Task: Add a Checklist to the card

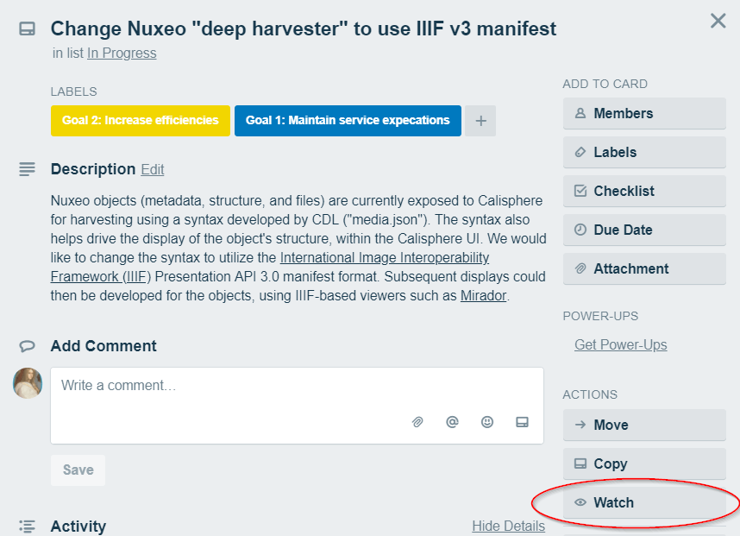Action: pyautogui.click(x=644, y=191)
